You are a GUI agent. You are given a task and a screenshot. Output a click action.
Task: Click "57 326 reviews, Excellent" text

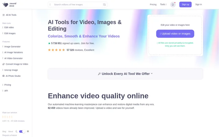point(80,50)
